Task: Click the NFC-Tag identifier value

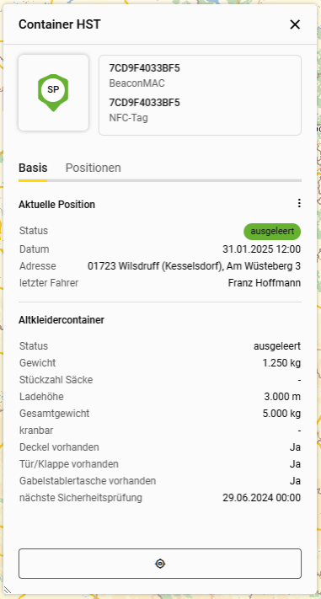Action: (x=144, y=103)
